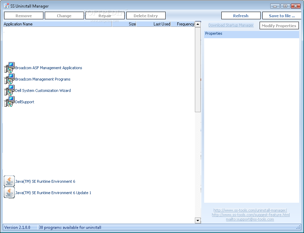Click the Java Runtime Environment 6 Update 1 icon

(9, 192)
